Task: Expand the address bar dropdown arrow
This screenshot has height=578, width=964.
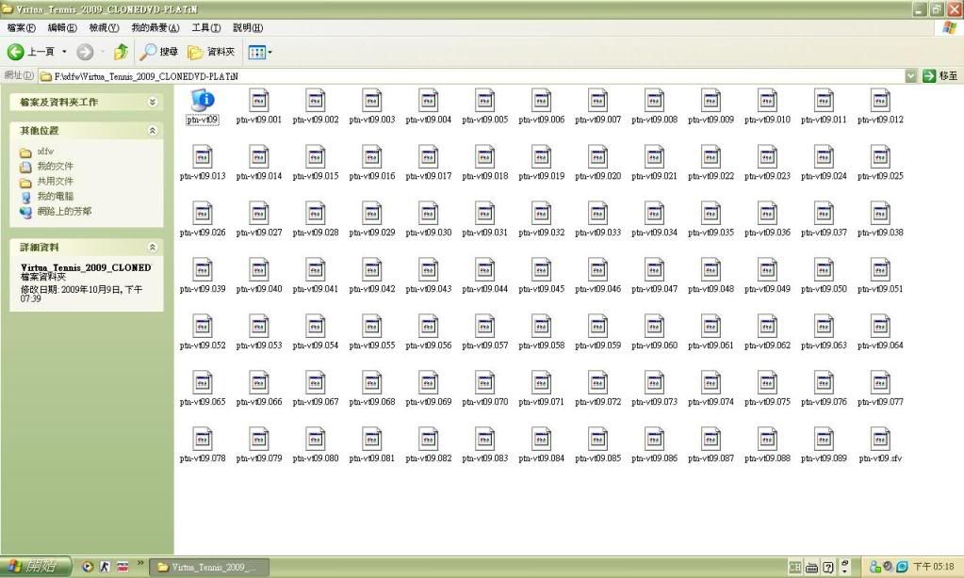Action: (x=910, y=76)
